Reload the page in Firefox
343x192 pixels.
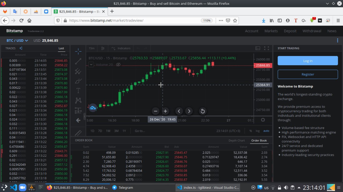click(21, 21)
